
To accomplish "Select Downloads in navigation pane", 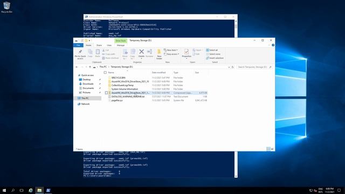I will coord(88,84).
